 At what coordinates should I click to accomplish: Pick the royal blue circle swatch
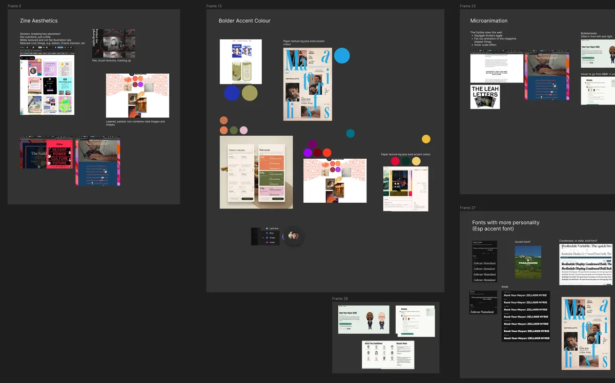coord(232,93)
